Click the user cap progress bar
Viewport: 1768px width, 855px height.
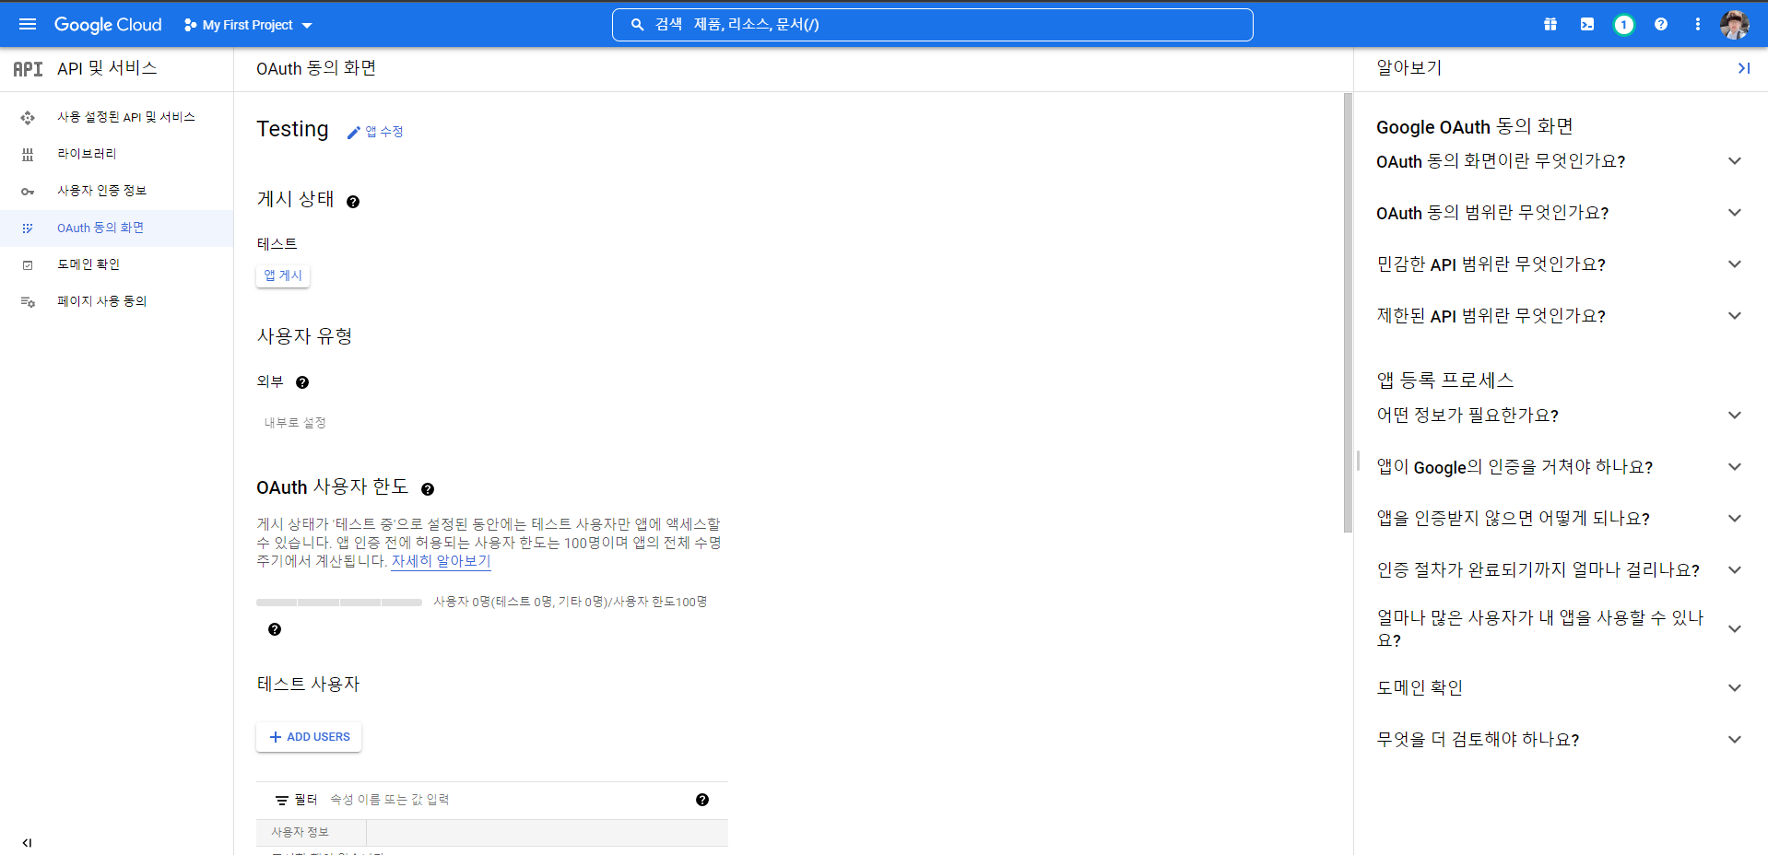[x=339, y=603]
